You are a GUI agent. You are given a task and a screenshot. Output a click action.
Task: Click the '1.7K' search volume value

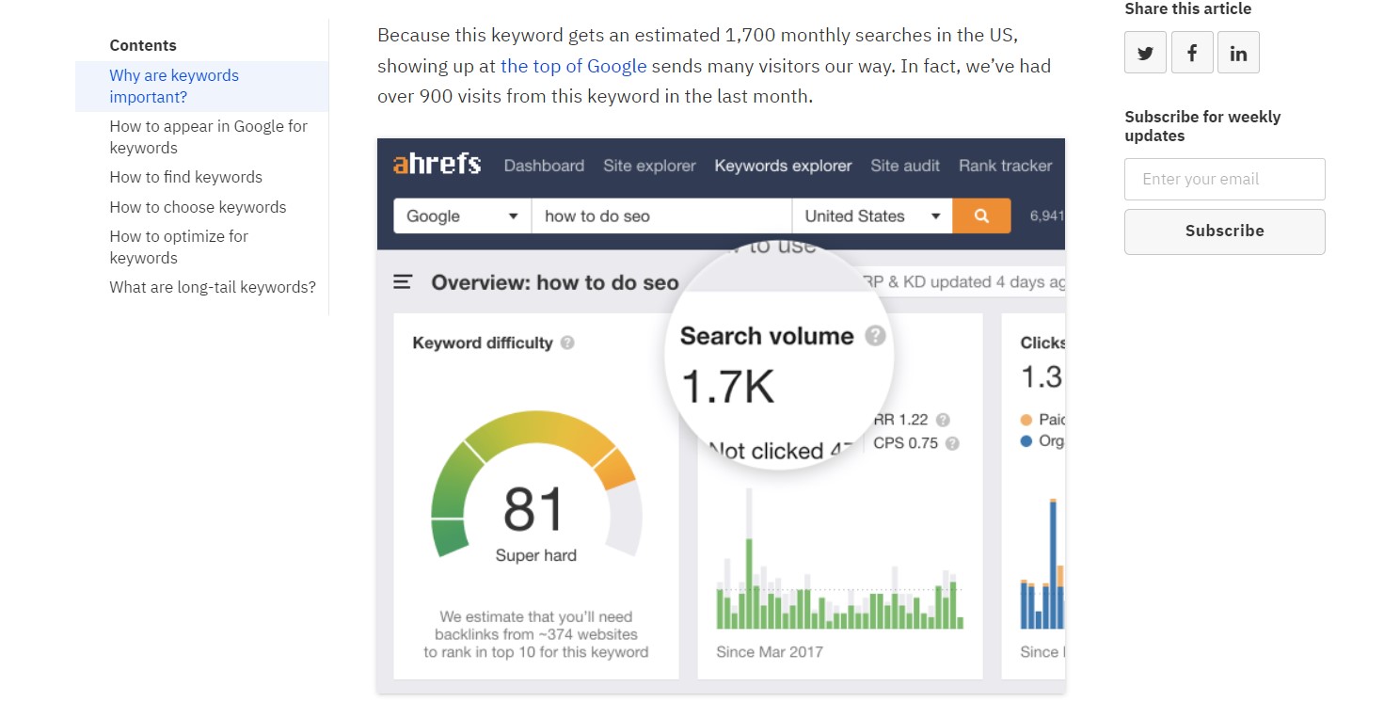point(727,387)
